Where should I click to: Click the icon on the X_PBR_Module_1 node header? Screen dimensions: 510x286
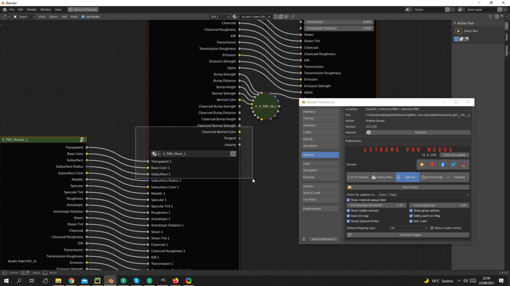(x=82, y=140)
